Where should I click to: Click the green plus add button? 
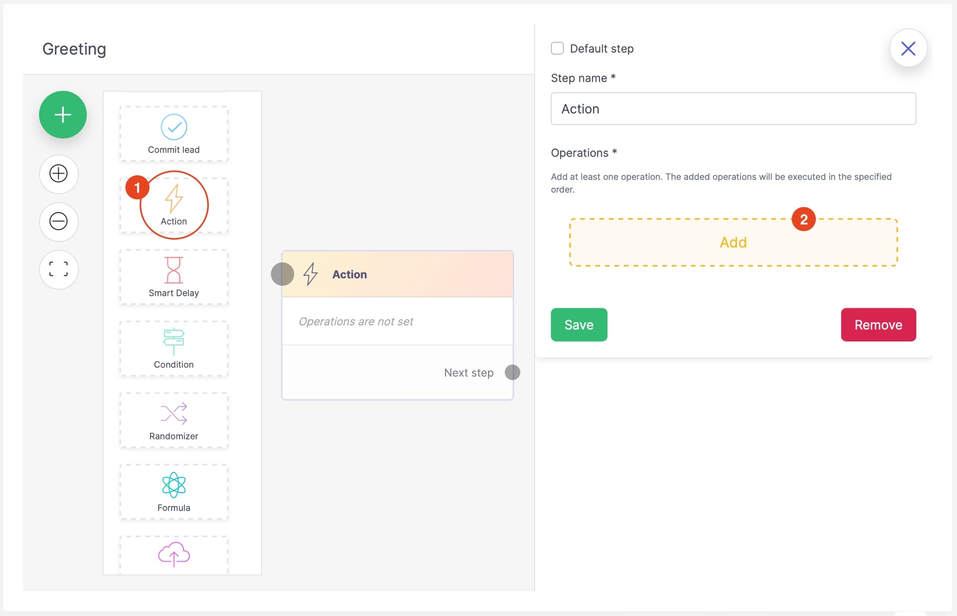(63, 115)
